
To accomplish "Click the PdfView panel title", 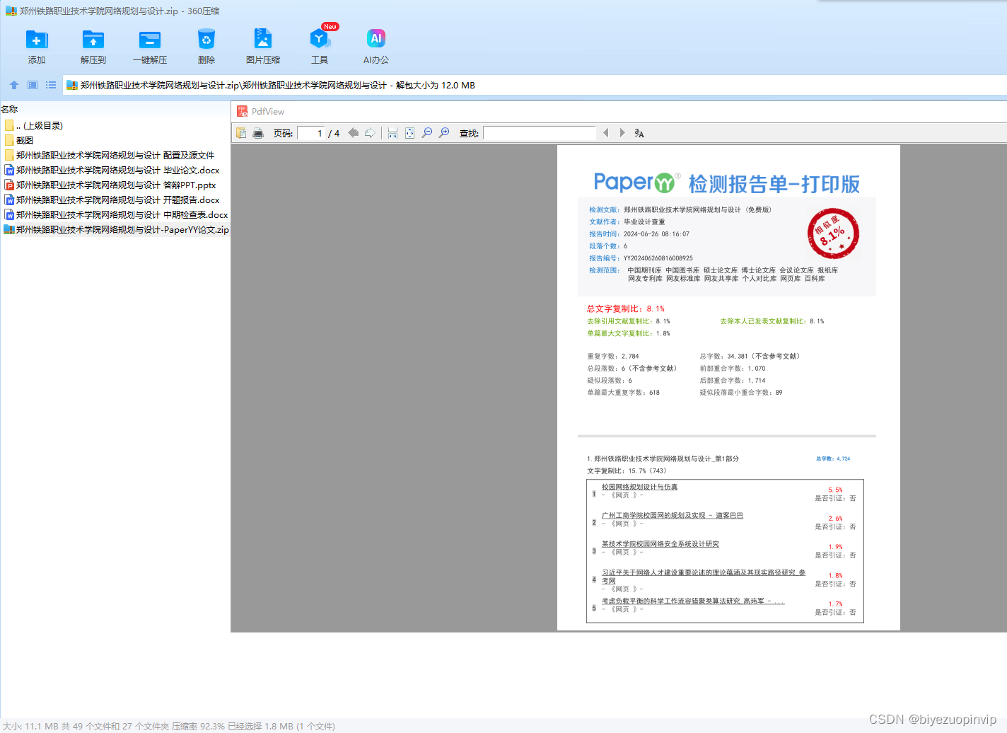I will (268, 112).
